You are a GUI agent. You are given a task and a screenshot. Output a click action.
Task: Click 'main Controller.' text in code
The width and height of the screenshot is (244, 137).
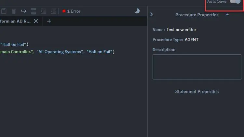[16, 52]
